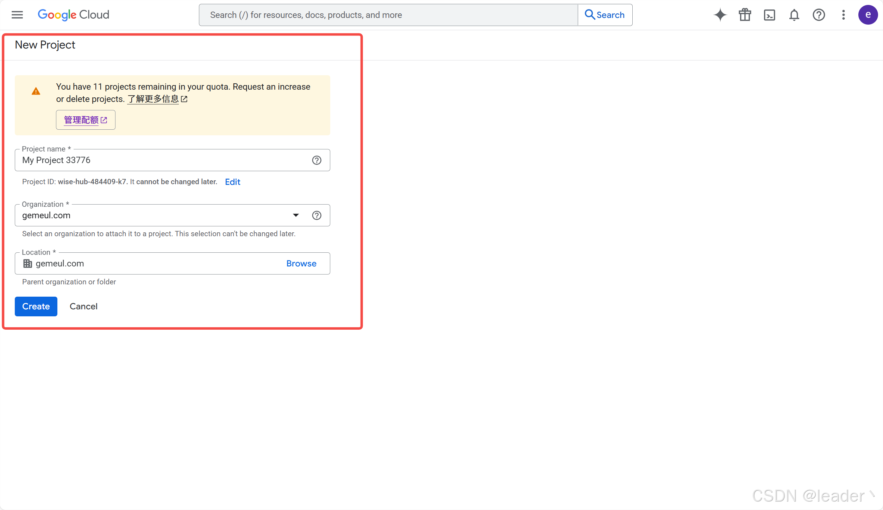Expand the Organization dropdown arrow
883x510 pixels.
point(296,215)
